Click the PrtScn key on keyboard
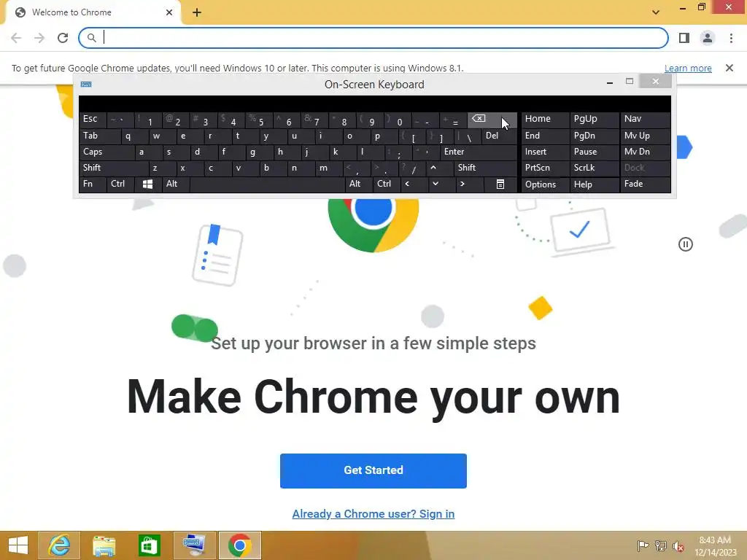The width and height of the screenshot is (747, 560). point(545,168)
